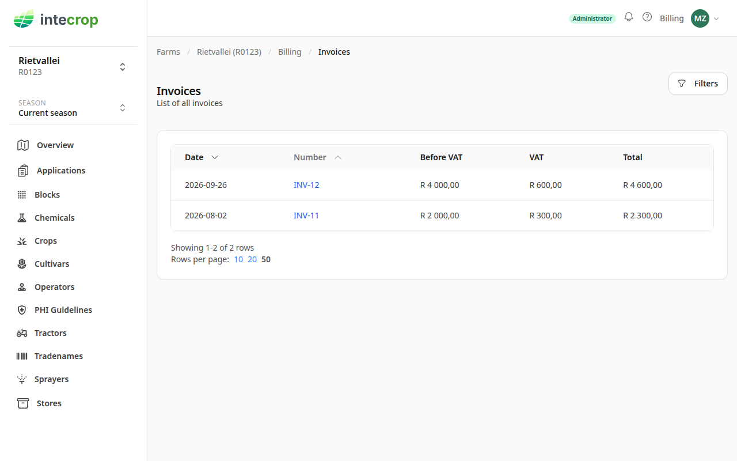Click the Sprayers spray icon
This screenshot has height=461, width=737.
[22, 379]
